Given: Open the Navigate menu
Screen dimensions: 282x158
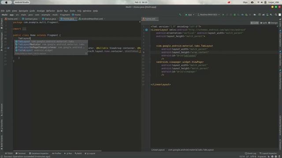Looking at the screenshot, I should (x=23, y=11).
